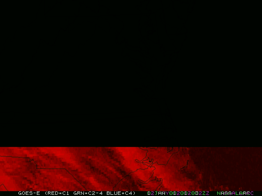Click the NASA LaRC credit text

(235, 193)
